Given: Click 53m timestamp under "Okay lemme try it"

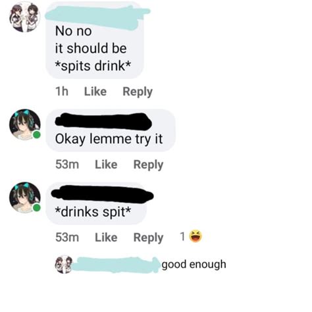Looking at the screenshot, I should 67,165.
